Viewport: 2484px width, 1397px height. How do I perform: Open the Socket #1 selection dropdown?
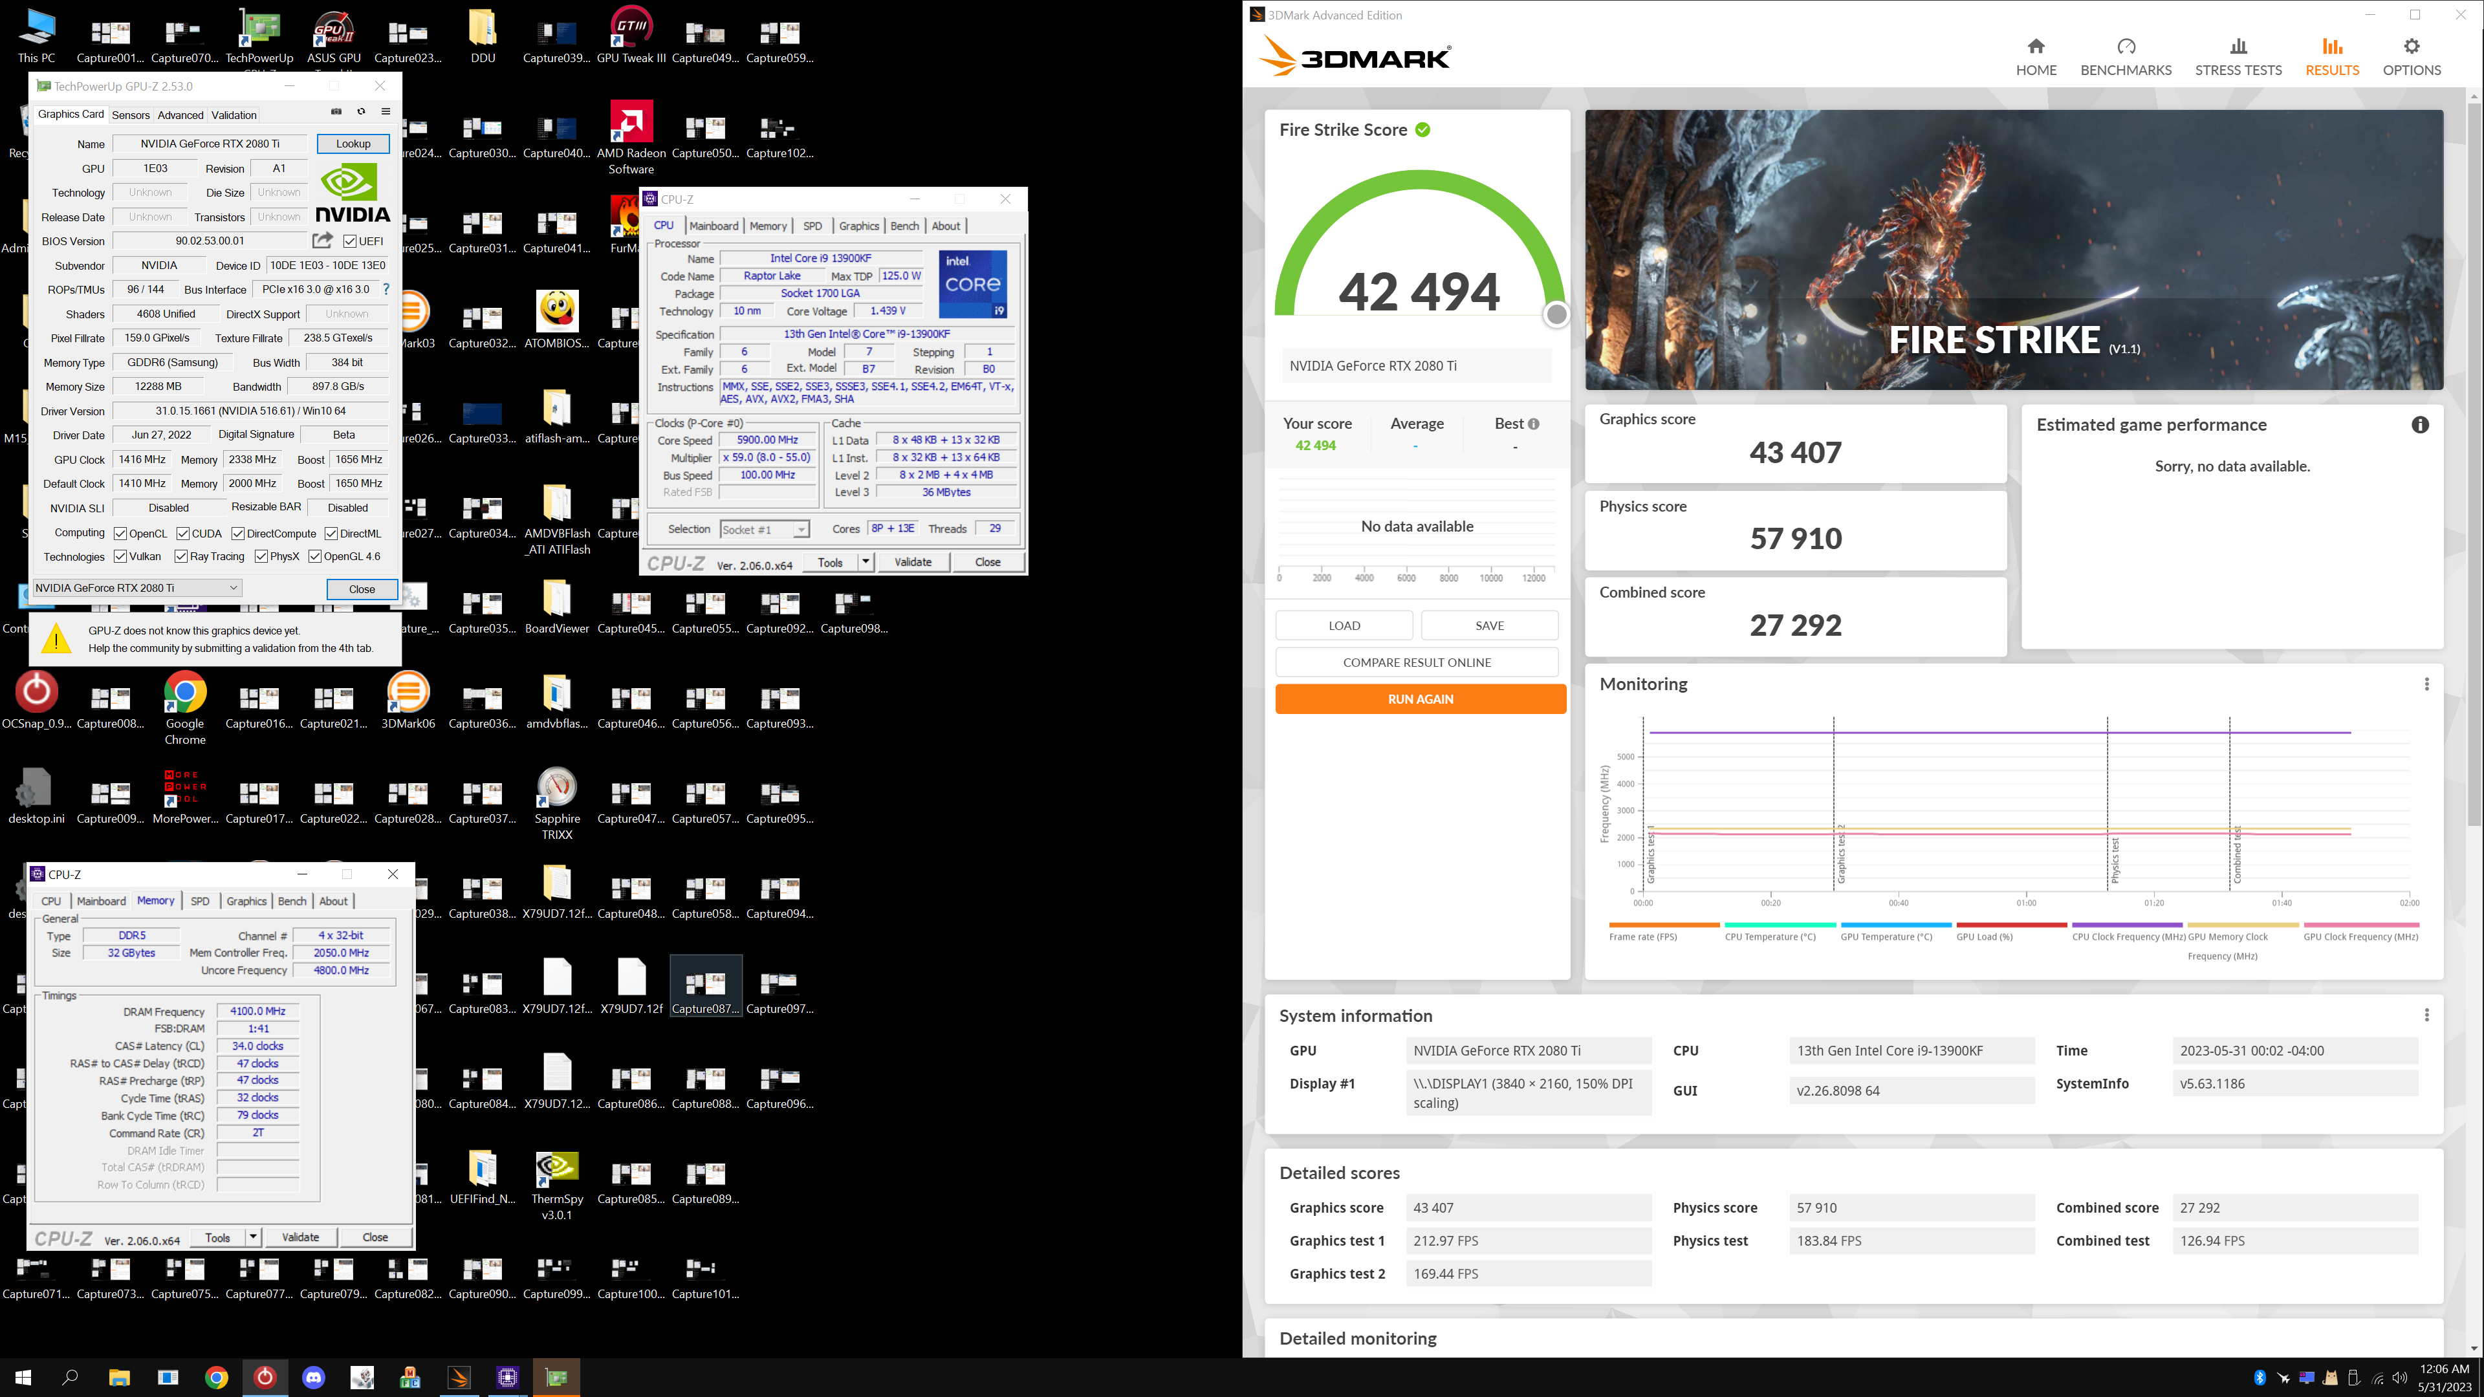click(764, 529)
